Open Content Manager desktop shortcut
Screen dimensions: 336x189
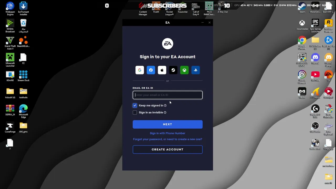(143, 9)
